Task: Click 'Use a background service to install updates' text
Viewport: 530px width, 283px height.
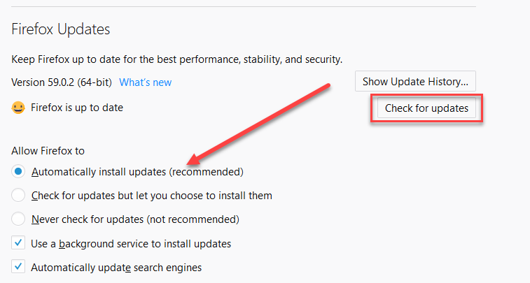Action: (x=131, y=244)
